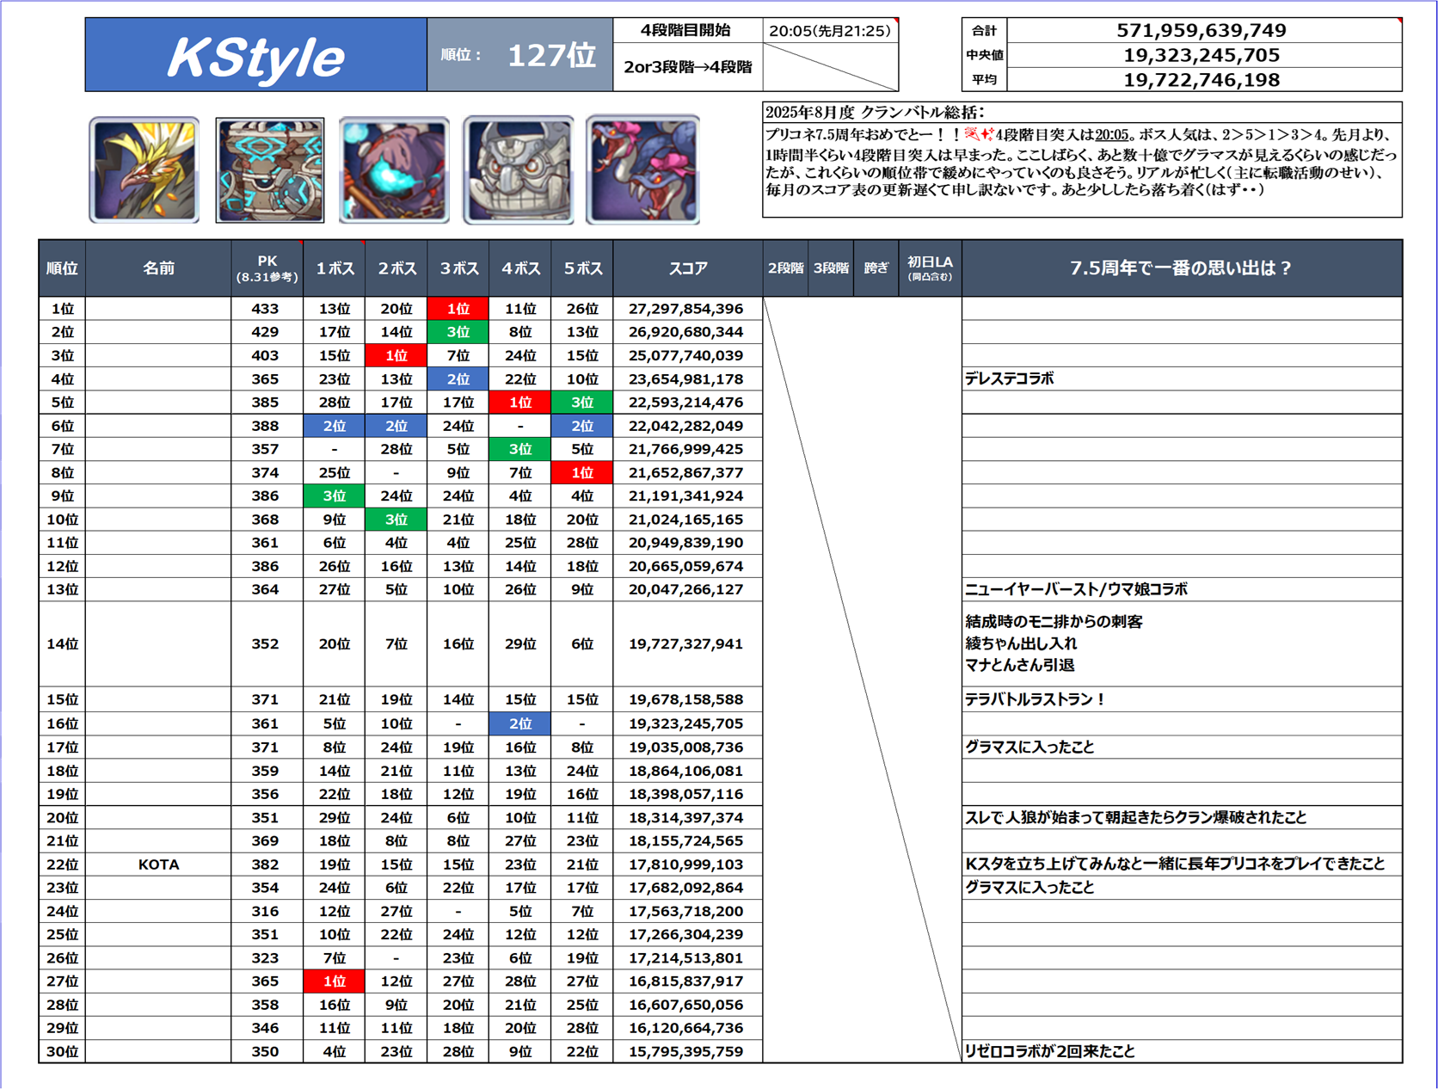1438x1089 pixels.
Task: Click the underlined 20:05 text in summary
Action: [1111, 135]
